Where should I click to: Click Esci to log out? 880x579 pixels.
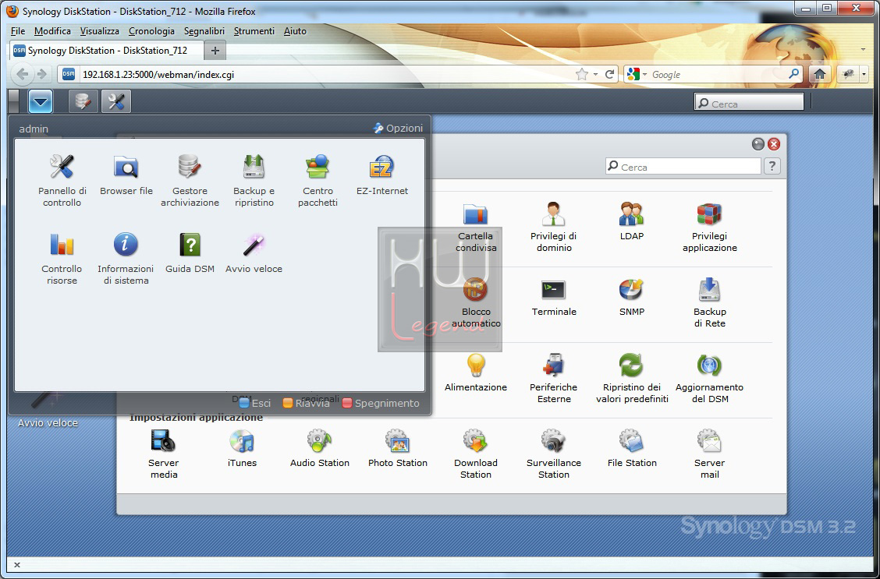pyautogui.click(x=255, y=403)
